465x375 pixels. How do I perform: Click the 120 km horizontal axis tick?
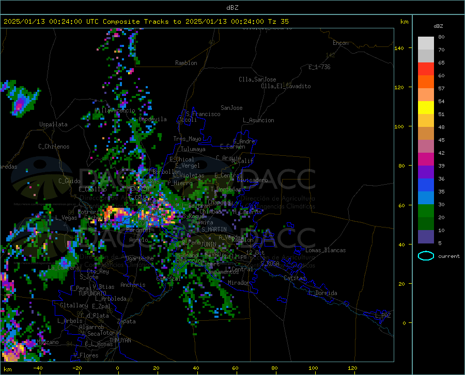click(x=352, y=368)
